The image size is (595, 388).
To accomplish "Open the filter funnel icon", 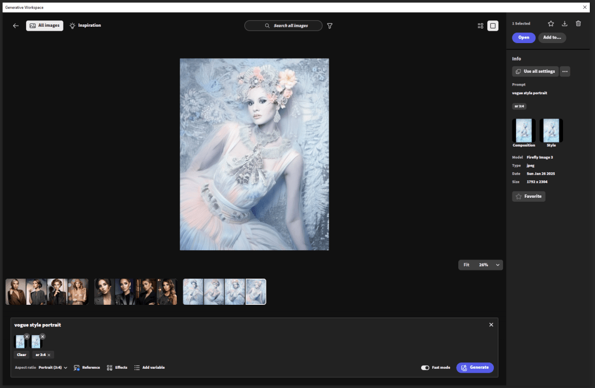I will tap(330, 26).
